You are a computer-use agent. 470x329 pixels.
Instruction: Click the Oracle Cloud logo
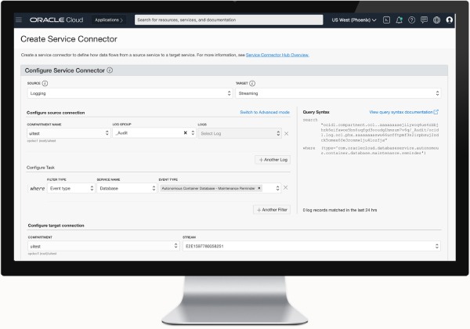[56, 20]
